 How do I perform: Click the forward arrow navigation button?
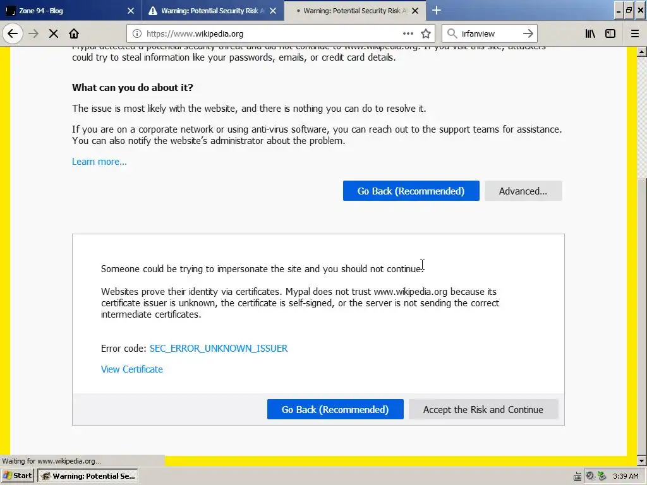click(33, 34)
